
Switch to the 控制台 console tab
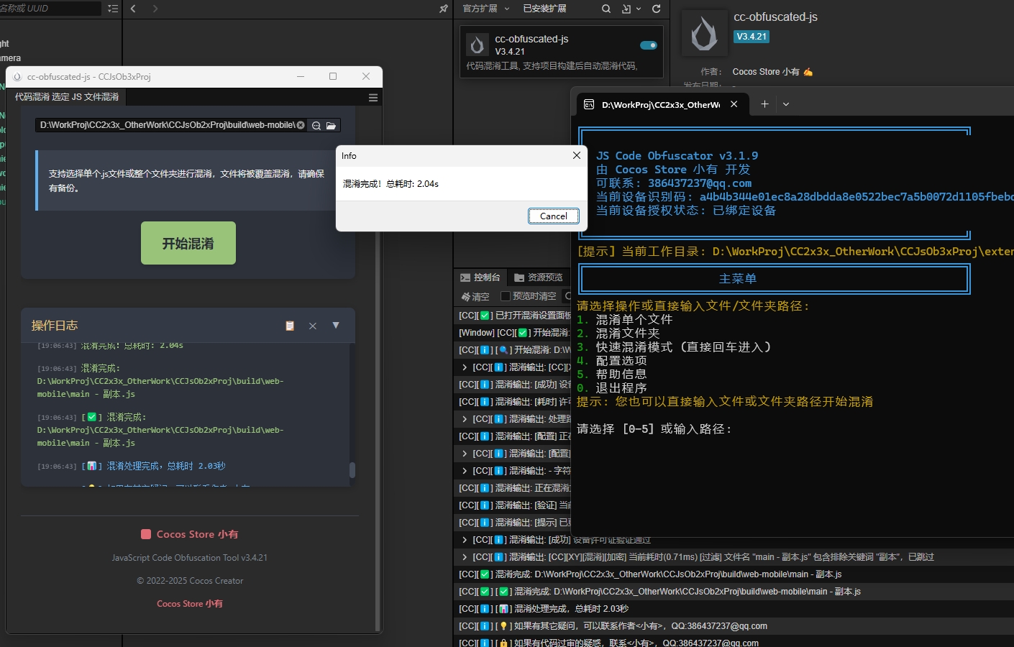(x=480, y=277)
